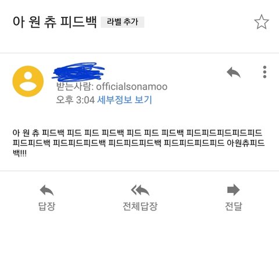This screenshot has height=254, width=279.
Task: Tap the blue scribbled-out sender name
Action: 78,71
